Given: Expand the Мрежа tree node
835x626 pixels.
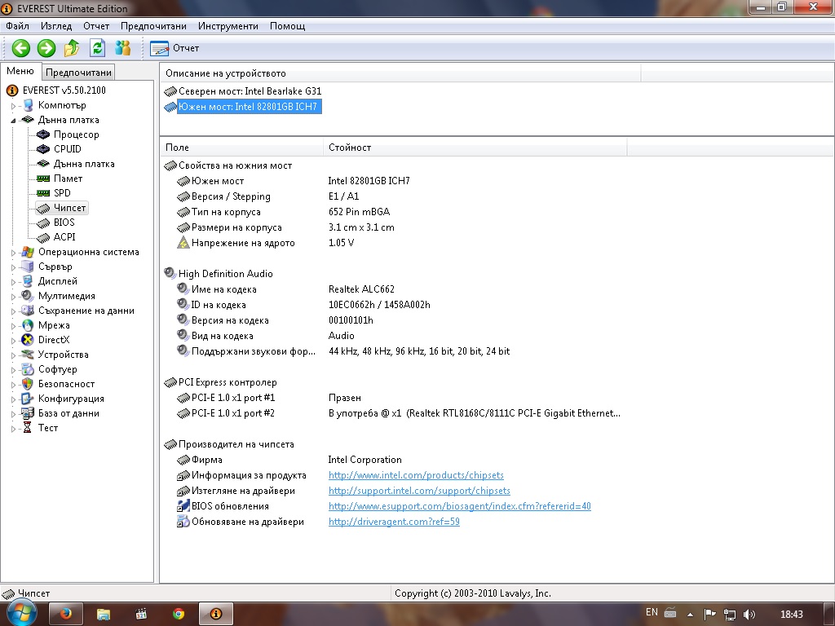Looking at the screenshot, I should coord(13,326).
